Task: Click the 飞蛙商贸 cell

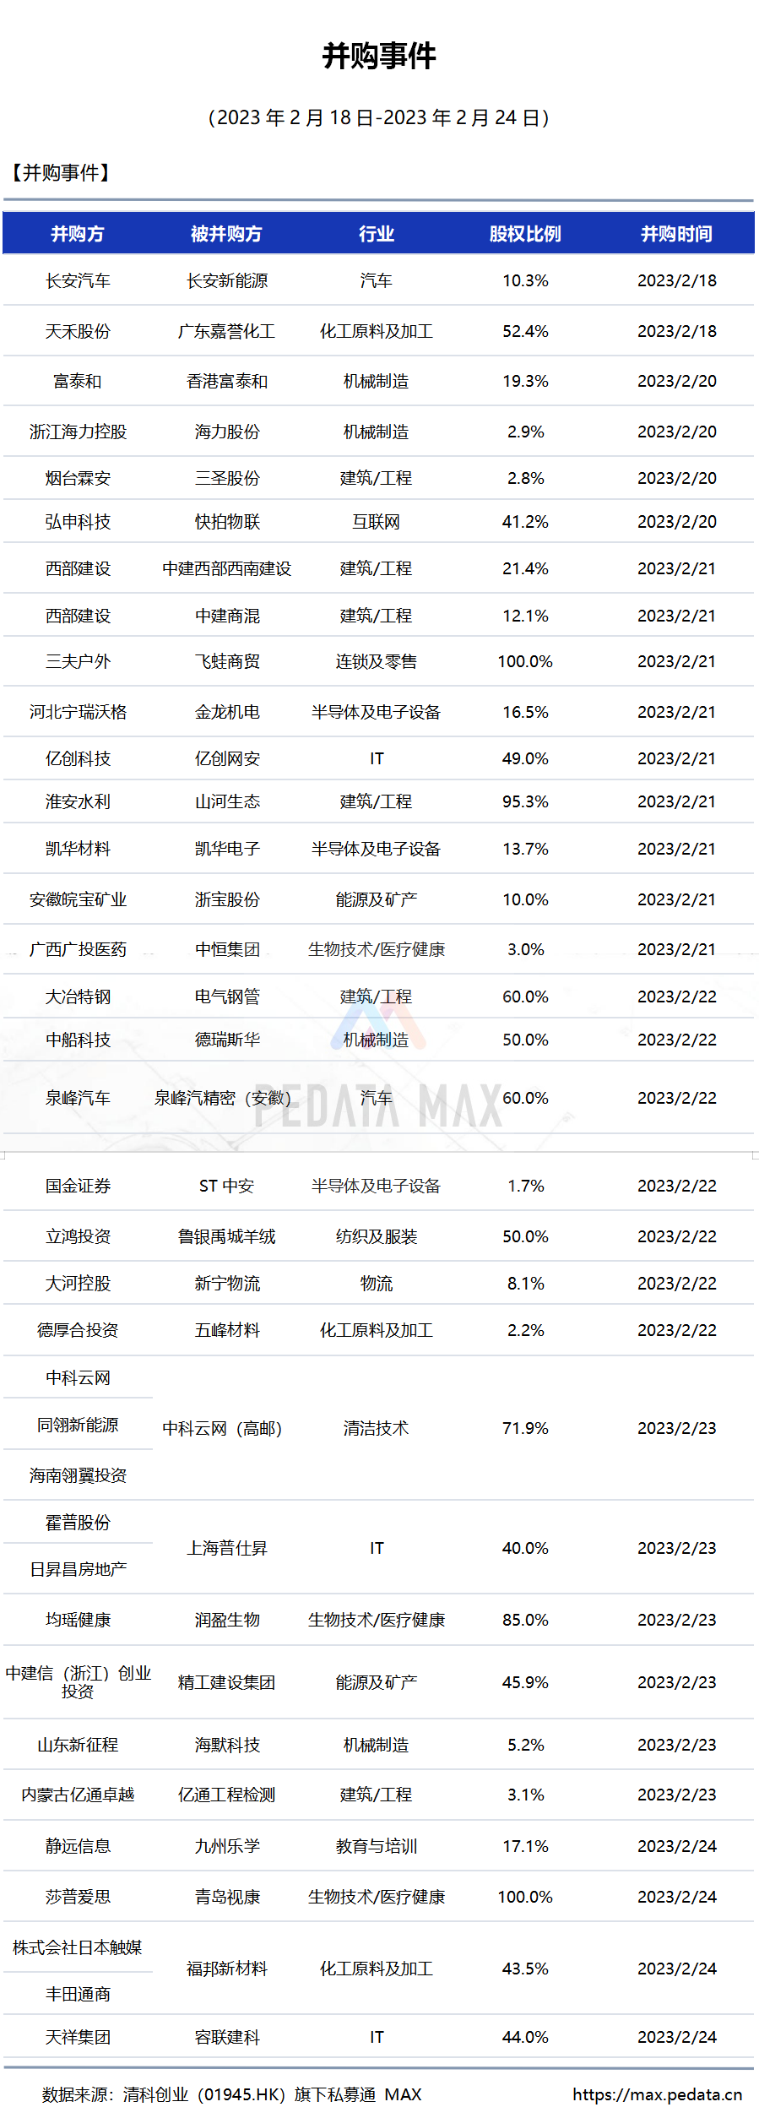Action: click(227, 662)
